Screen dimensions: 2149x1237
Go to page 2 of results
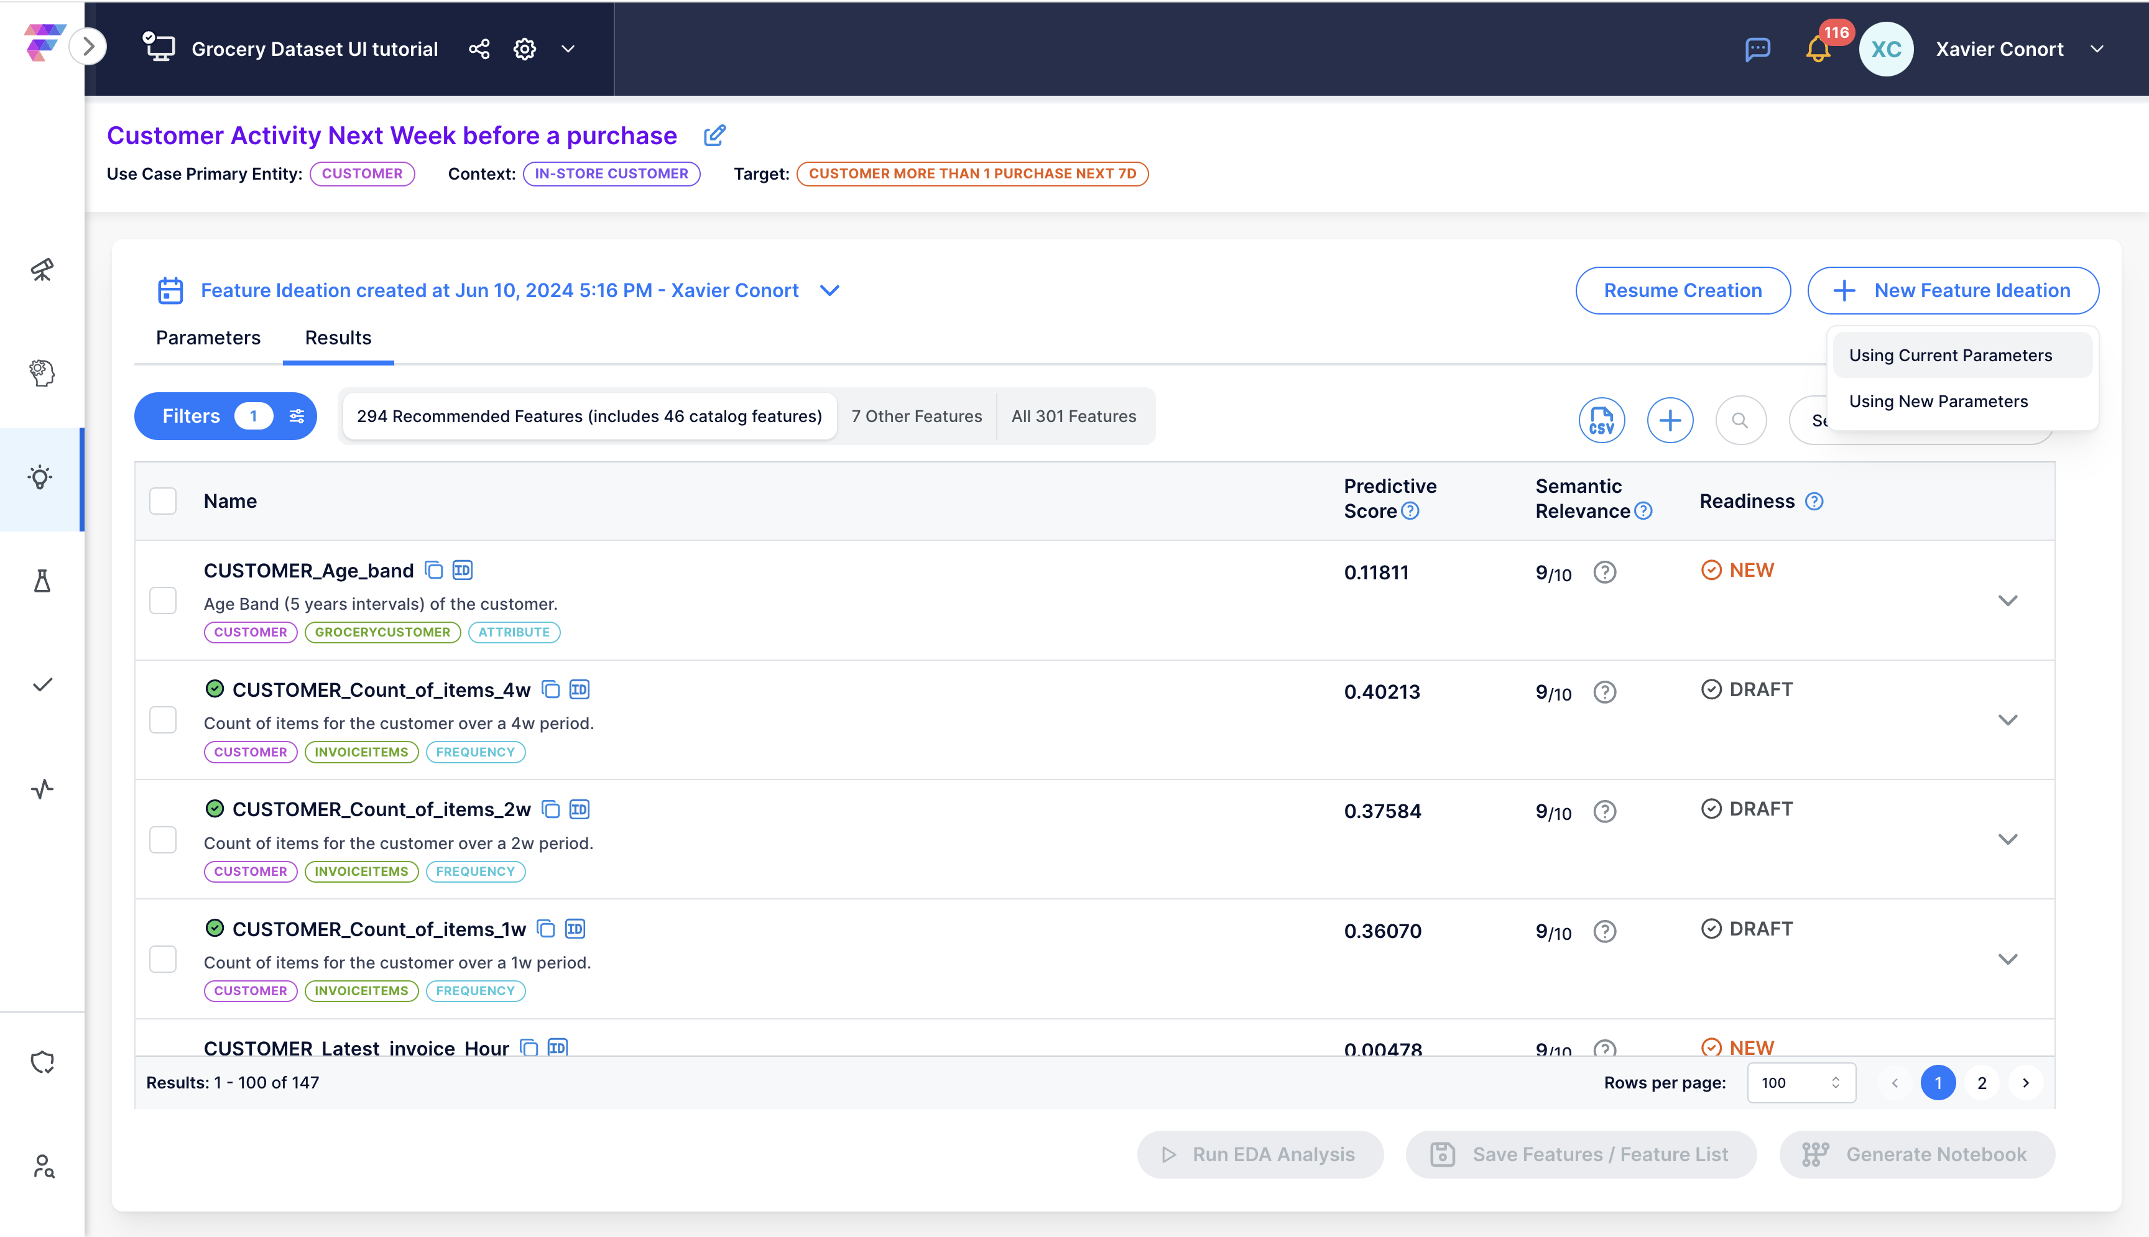click(1982, 1083)
